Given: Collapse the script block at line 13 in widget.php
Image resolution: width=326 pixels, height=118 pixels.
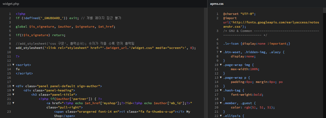Looking at the screenshot, I should (x=13, y=65).
